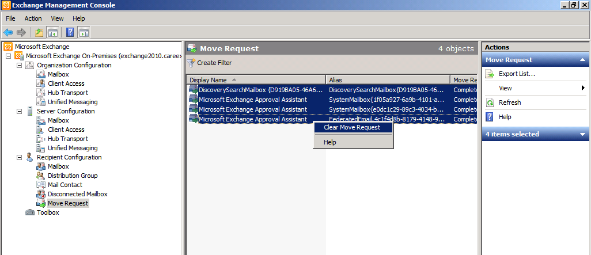Click Help link in Actions pane
Screen dimensions: 591x255
(x=505, y=117)
